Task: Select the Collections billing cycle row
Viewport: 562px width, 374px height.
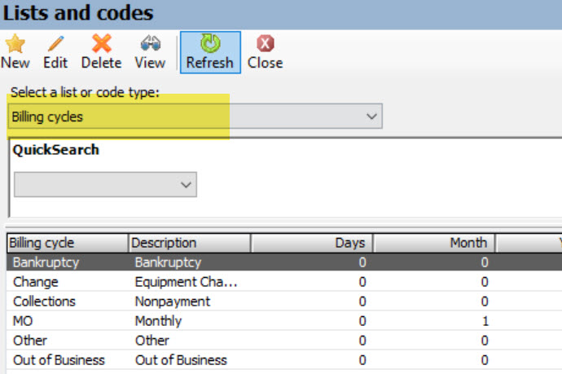Action: coord(44,301)
